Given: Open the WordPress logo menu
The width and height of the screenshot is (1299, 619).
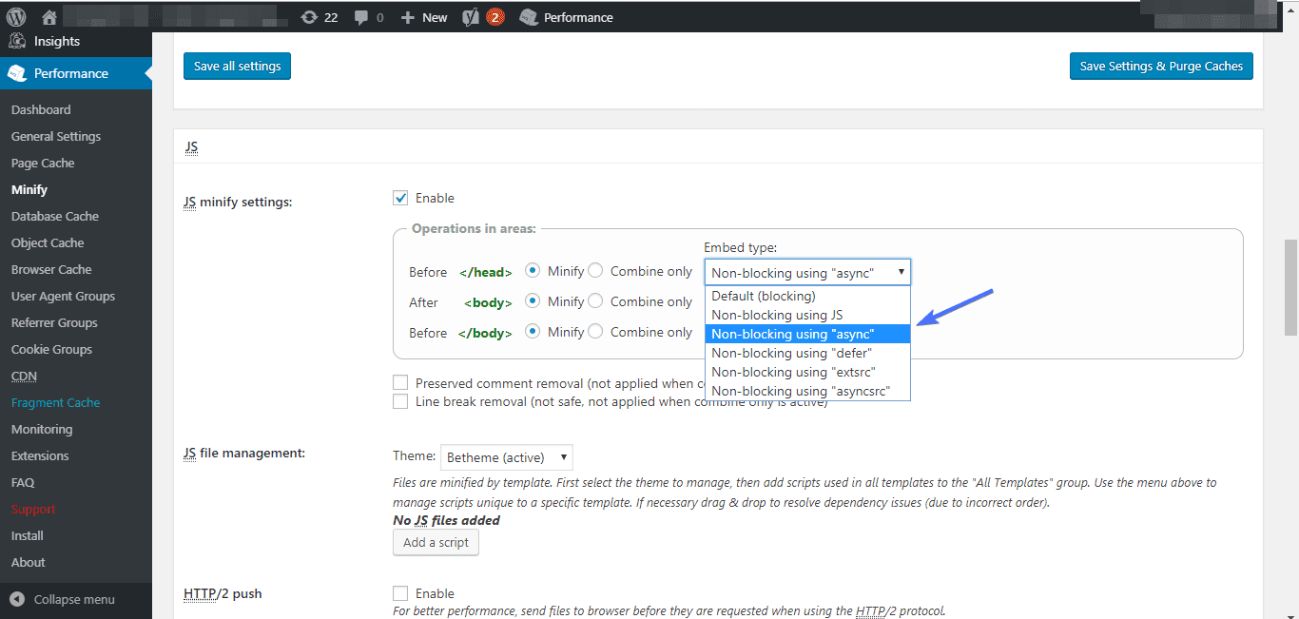Looking at the screenshot, I should pyautogui.click(x=16, y=17).
